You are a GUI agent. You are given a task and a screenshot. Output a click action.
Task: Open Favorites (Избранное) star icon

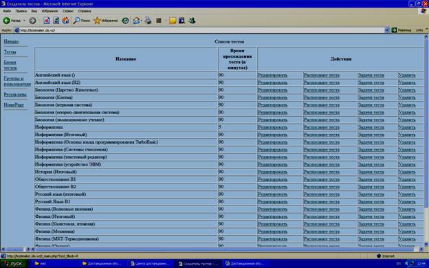click(x=106, y=21)
